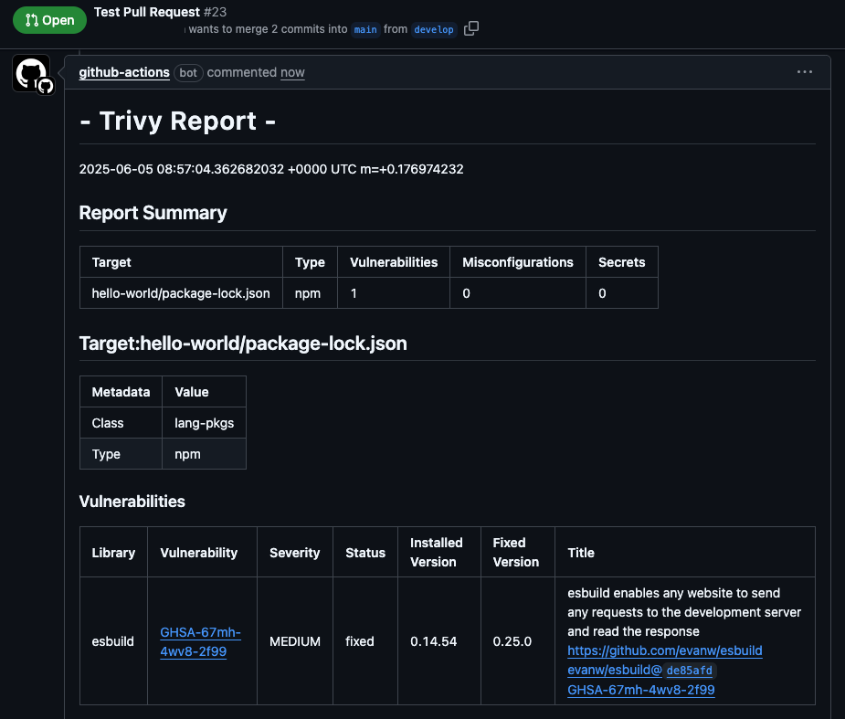
Task: Select the Report Summary heading
Action: point(153,212)
